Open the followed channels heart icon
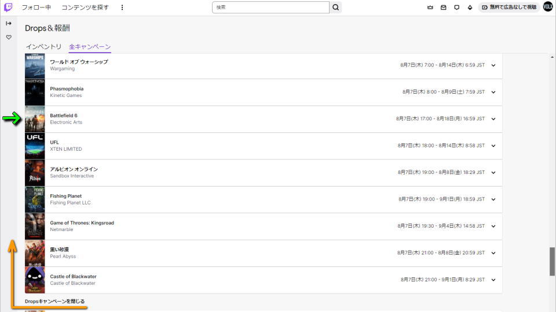This screenshot has width=556, height=312. coord(9,37)
